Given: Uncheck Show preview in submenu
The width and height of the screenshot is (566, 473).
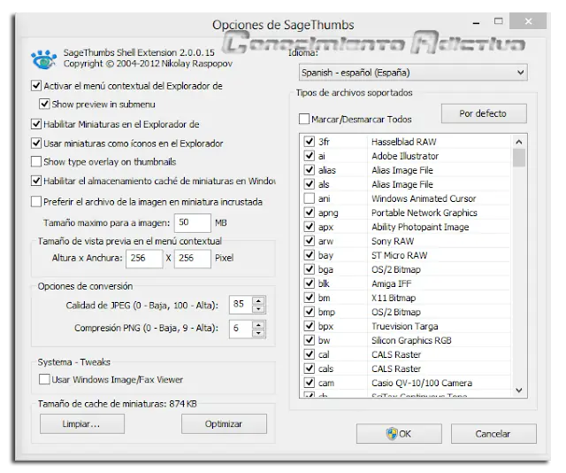Looking at the screenshot, I should tap(44, 105).
